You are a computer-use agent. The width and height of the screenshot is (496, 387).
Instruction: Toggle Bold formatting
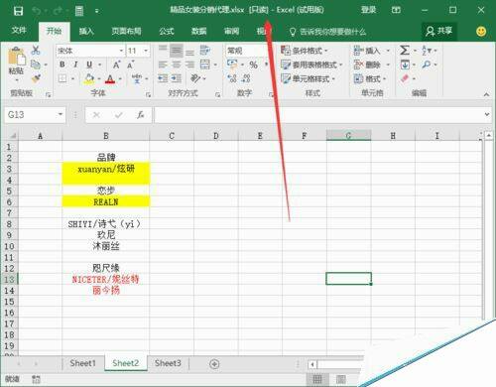[62, 64]
